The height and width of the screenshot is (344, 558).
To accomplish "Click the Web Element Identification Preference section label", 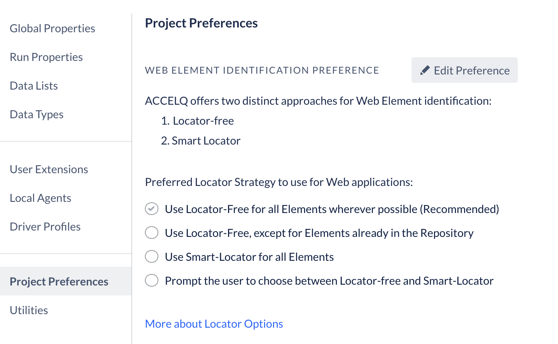I will coord(262,70).
